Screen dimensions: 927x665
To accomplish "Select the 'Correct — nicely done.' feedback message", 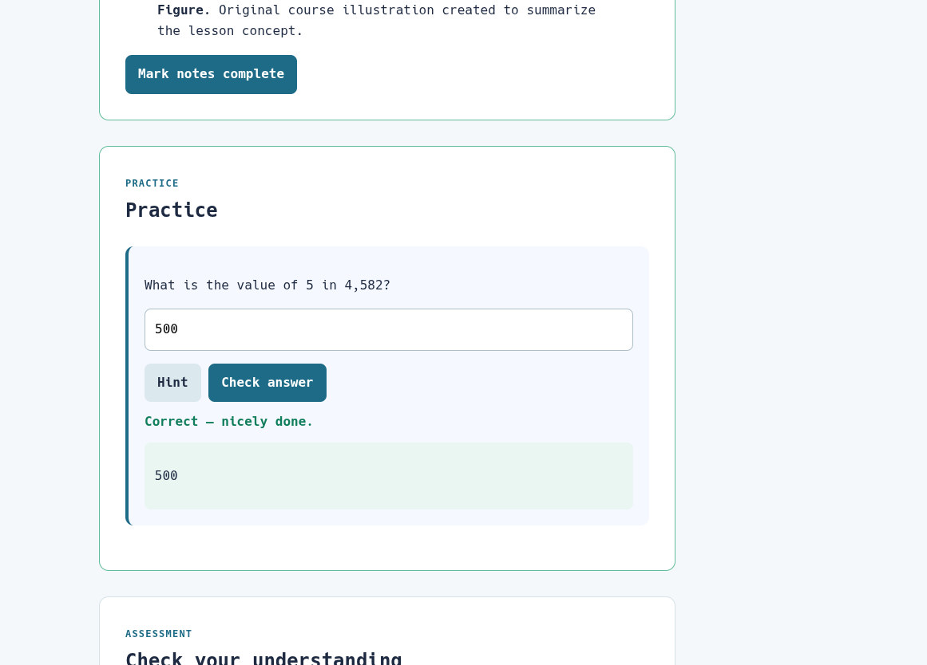I will click(229, 422).
